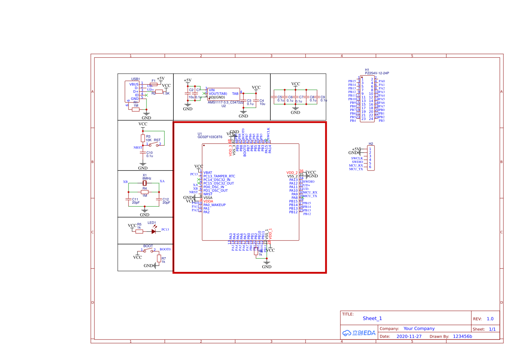Viewport: 507px width, 347px height.
Task: Select resistor R1 1M near USB connector
Action: click(x=136, y=109)
